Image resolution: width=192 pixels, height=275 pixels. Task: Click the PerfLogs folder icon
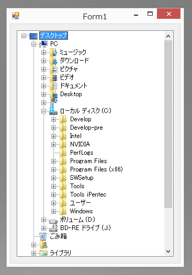pos(63,153)
